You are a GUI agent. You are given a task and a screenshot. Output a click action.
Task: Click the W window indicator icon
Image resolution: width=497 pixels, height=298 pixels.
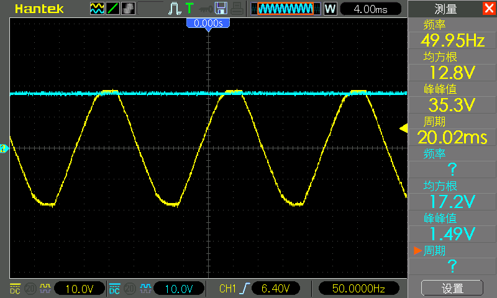click(330, 9)
